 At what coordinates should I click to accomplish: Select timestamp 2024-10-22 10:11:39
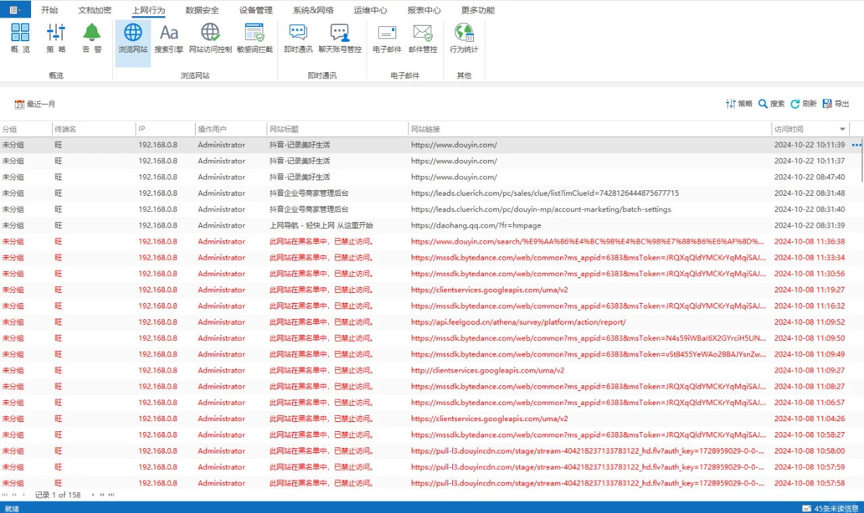click(x=809, y=145)
